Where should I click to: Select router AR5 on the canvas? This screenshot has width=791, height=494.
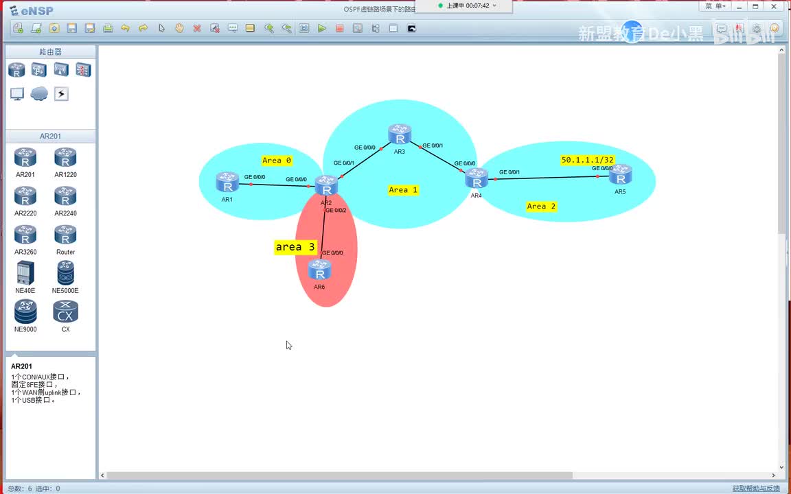coord(620,175)
